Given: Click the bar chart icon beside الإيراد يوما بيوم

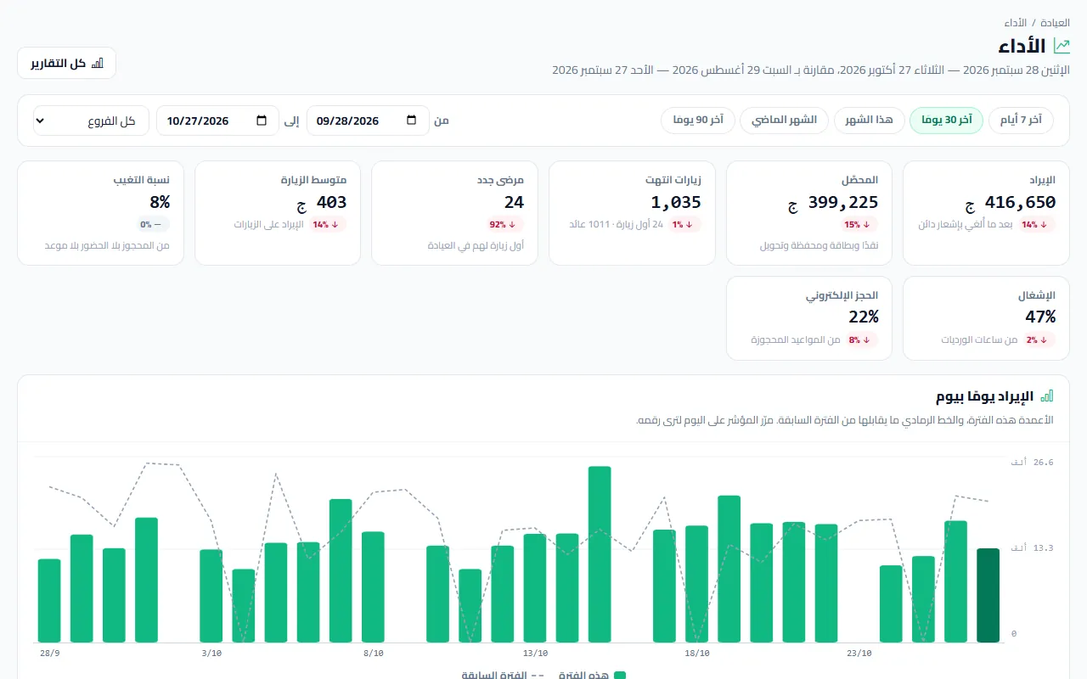Looking at the screenshot, I should click(x=1047, y=396).
